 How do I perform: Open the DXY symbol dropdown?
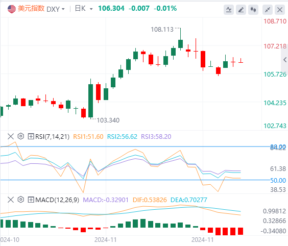[x=56, y=9]
